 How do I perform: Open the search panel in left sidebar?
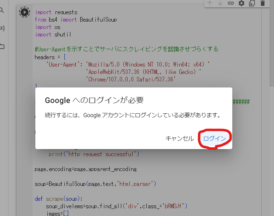pos(2,10)
